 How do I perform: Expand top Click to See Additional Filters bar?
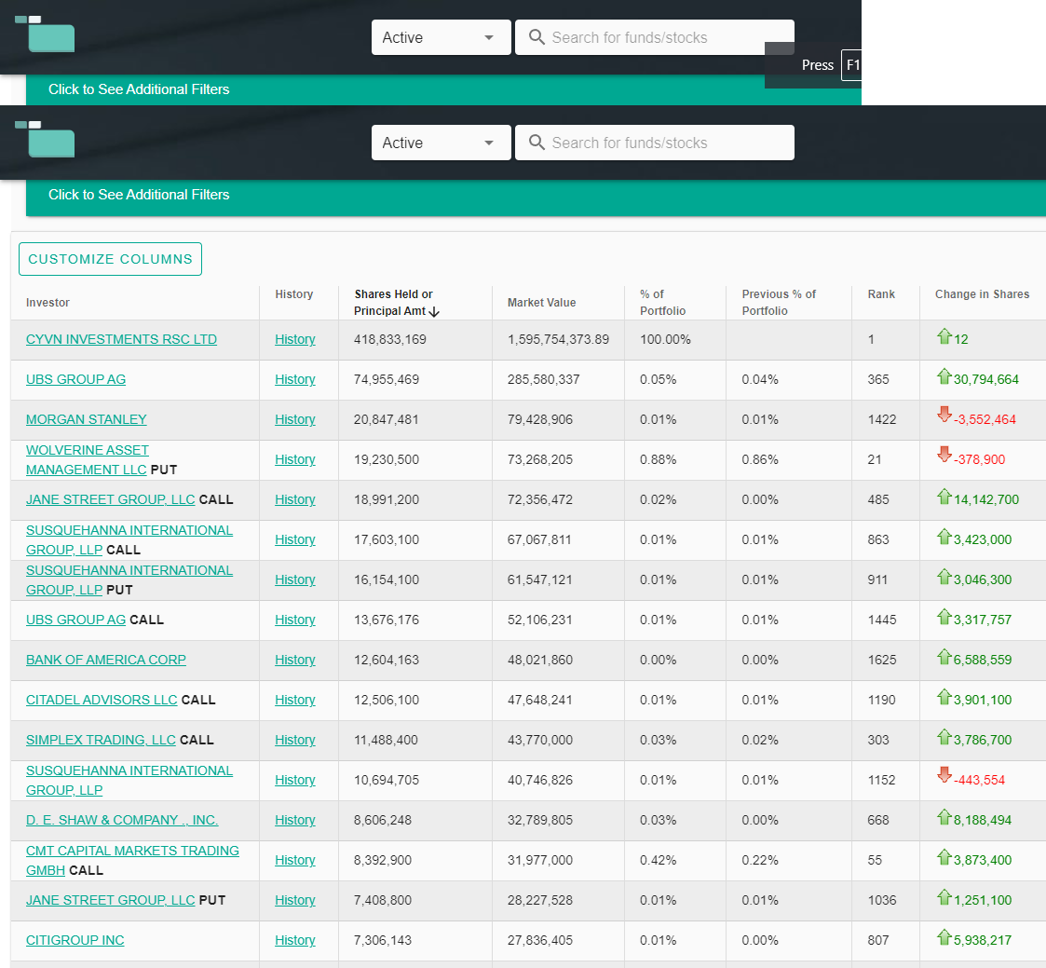tap(443, 89)
